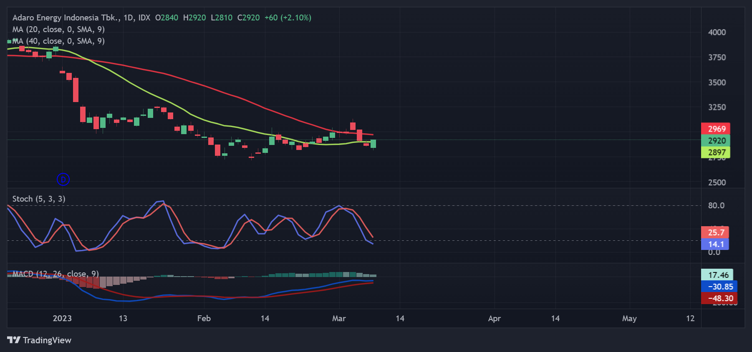The width and height of the screenshot is (752, 352).
Task: Click the low value L2810
Action: click(x=222, y=17)
